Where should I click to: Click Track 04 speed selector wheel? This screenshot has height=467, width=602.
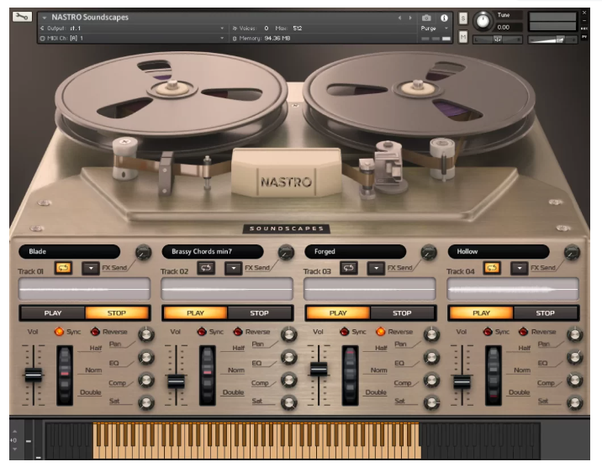tap(494, 375)
